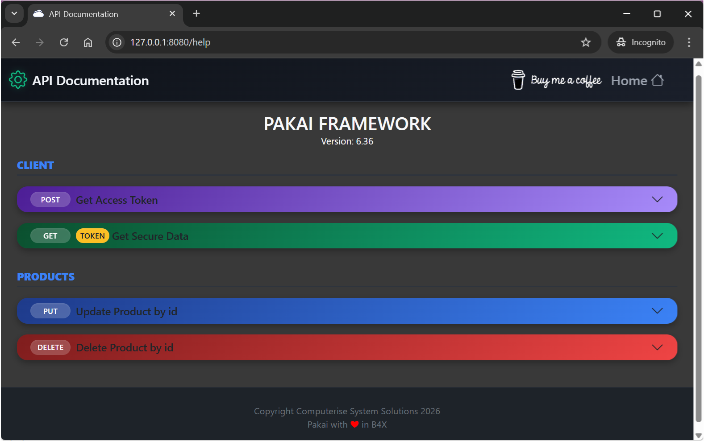The height and width of the screenshot is (441, 704).
Task: Click the yellow TOKEN badge
Action: tap(92, 236)
